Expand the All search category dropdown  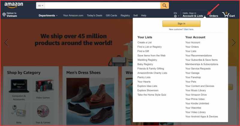[41, 6]
